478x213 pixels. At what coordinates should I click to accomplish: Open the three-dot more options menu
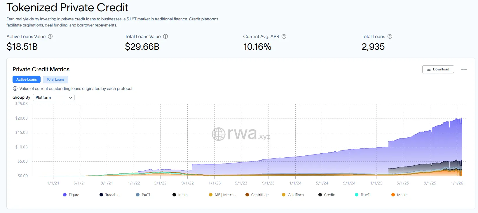(464, 69)
